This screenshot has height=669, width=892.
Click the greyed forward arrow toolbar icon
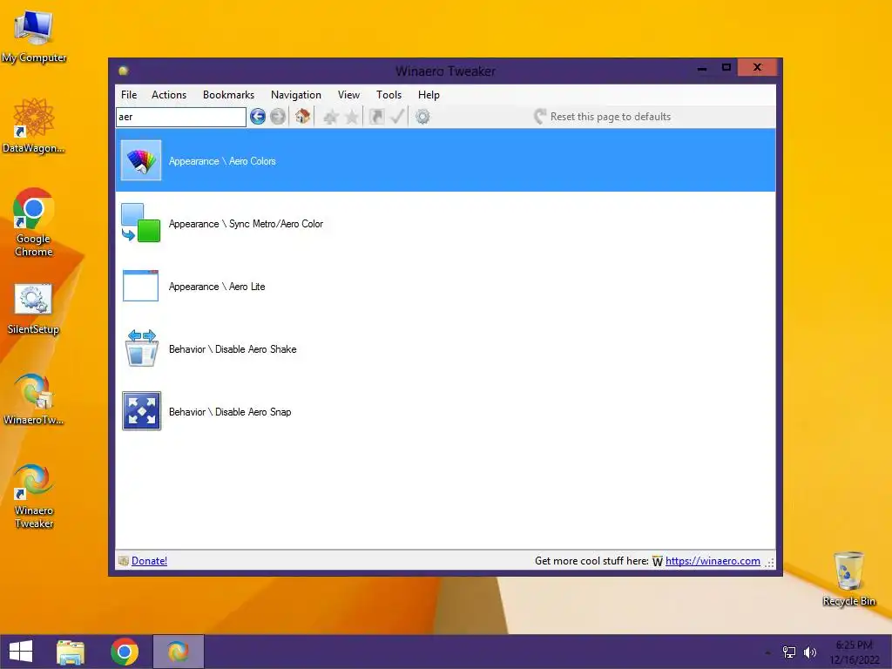pyautogui.click(x=278, y=117)
